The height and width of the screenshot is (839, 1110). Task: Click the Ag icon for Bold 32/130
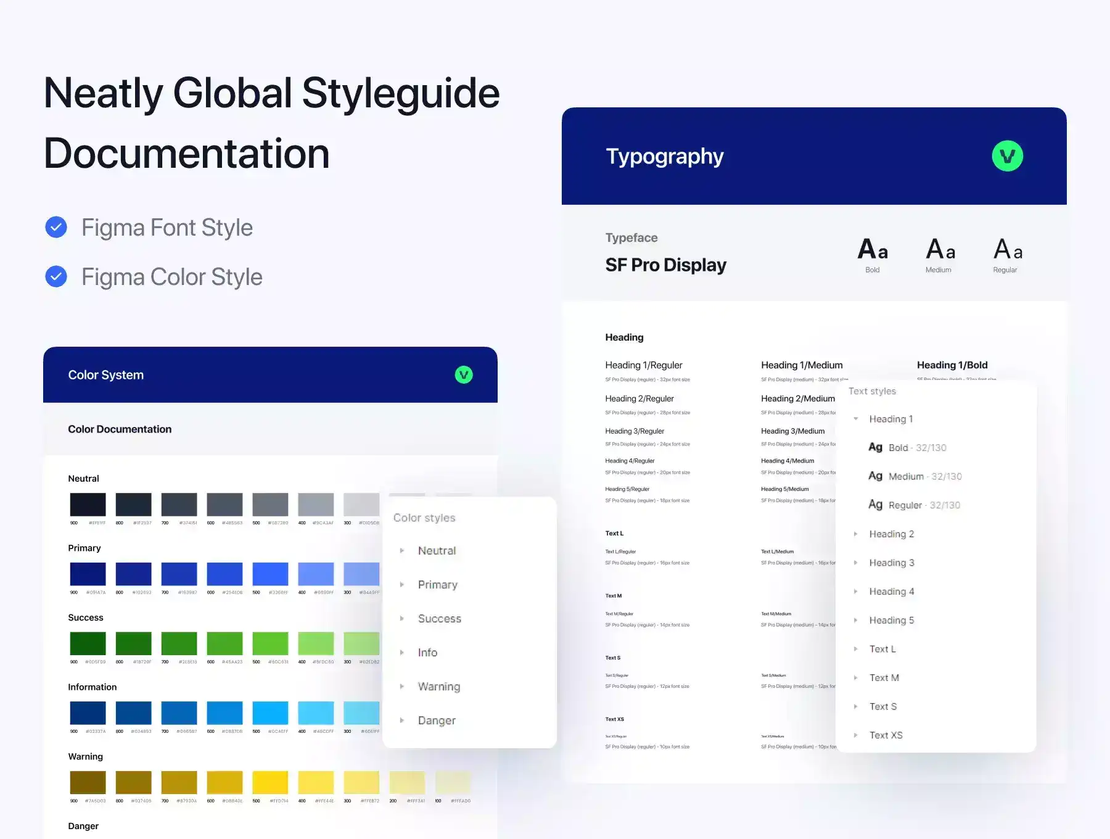coord(875,447)
